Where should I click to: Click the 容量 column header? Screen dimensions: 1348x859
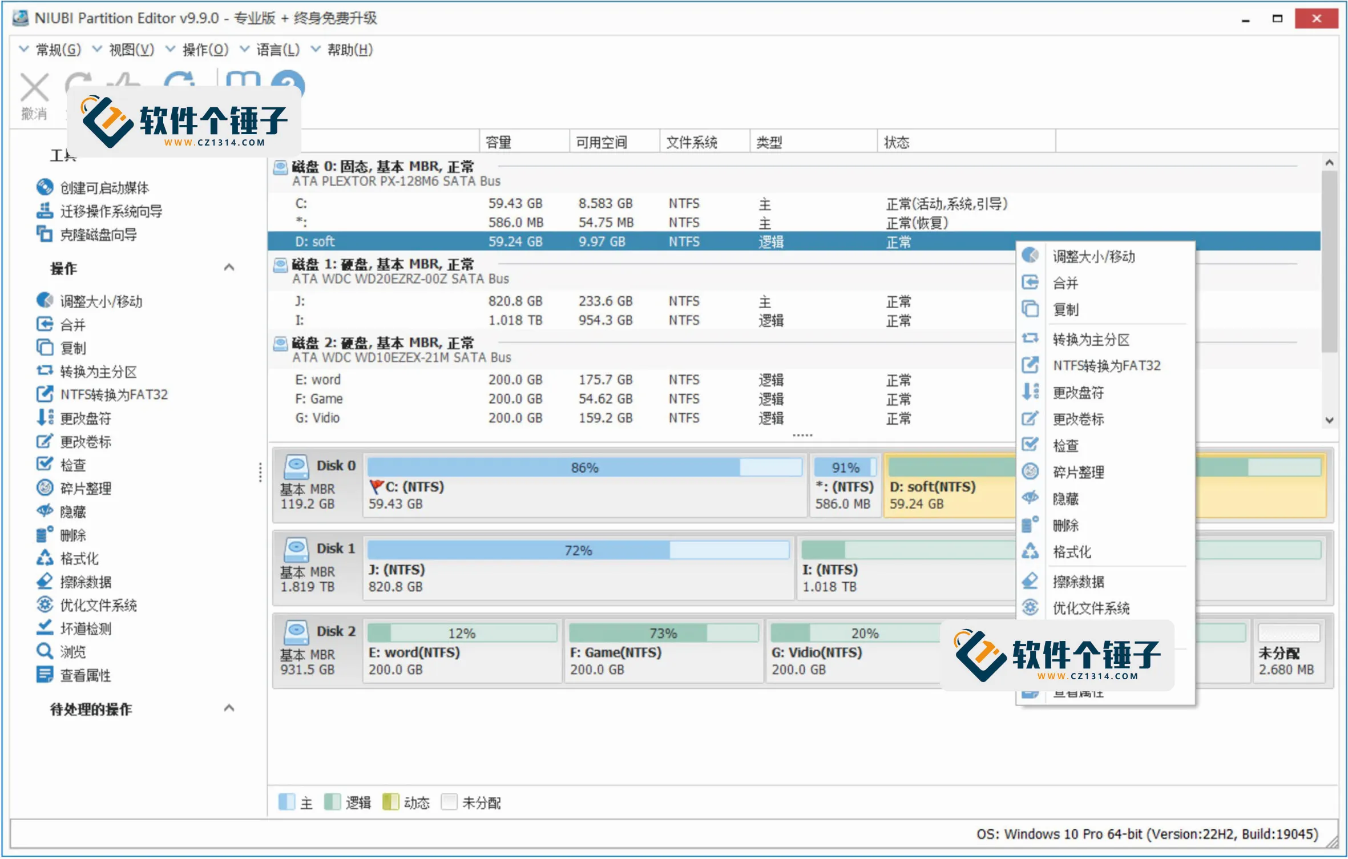(524, 142)
